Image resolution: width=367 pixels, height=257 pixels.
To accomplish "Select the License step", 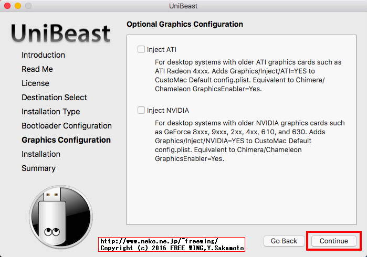I will point(35,83).
